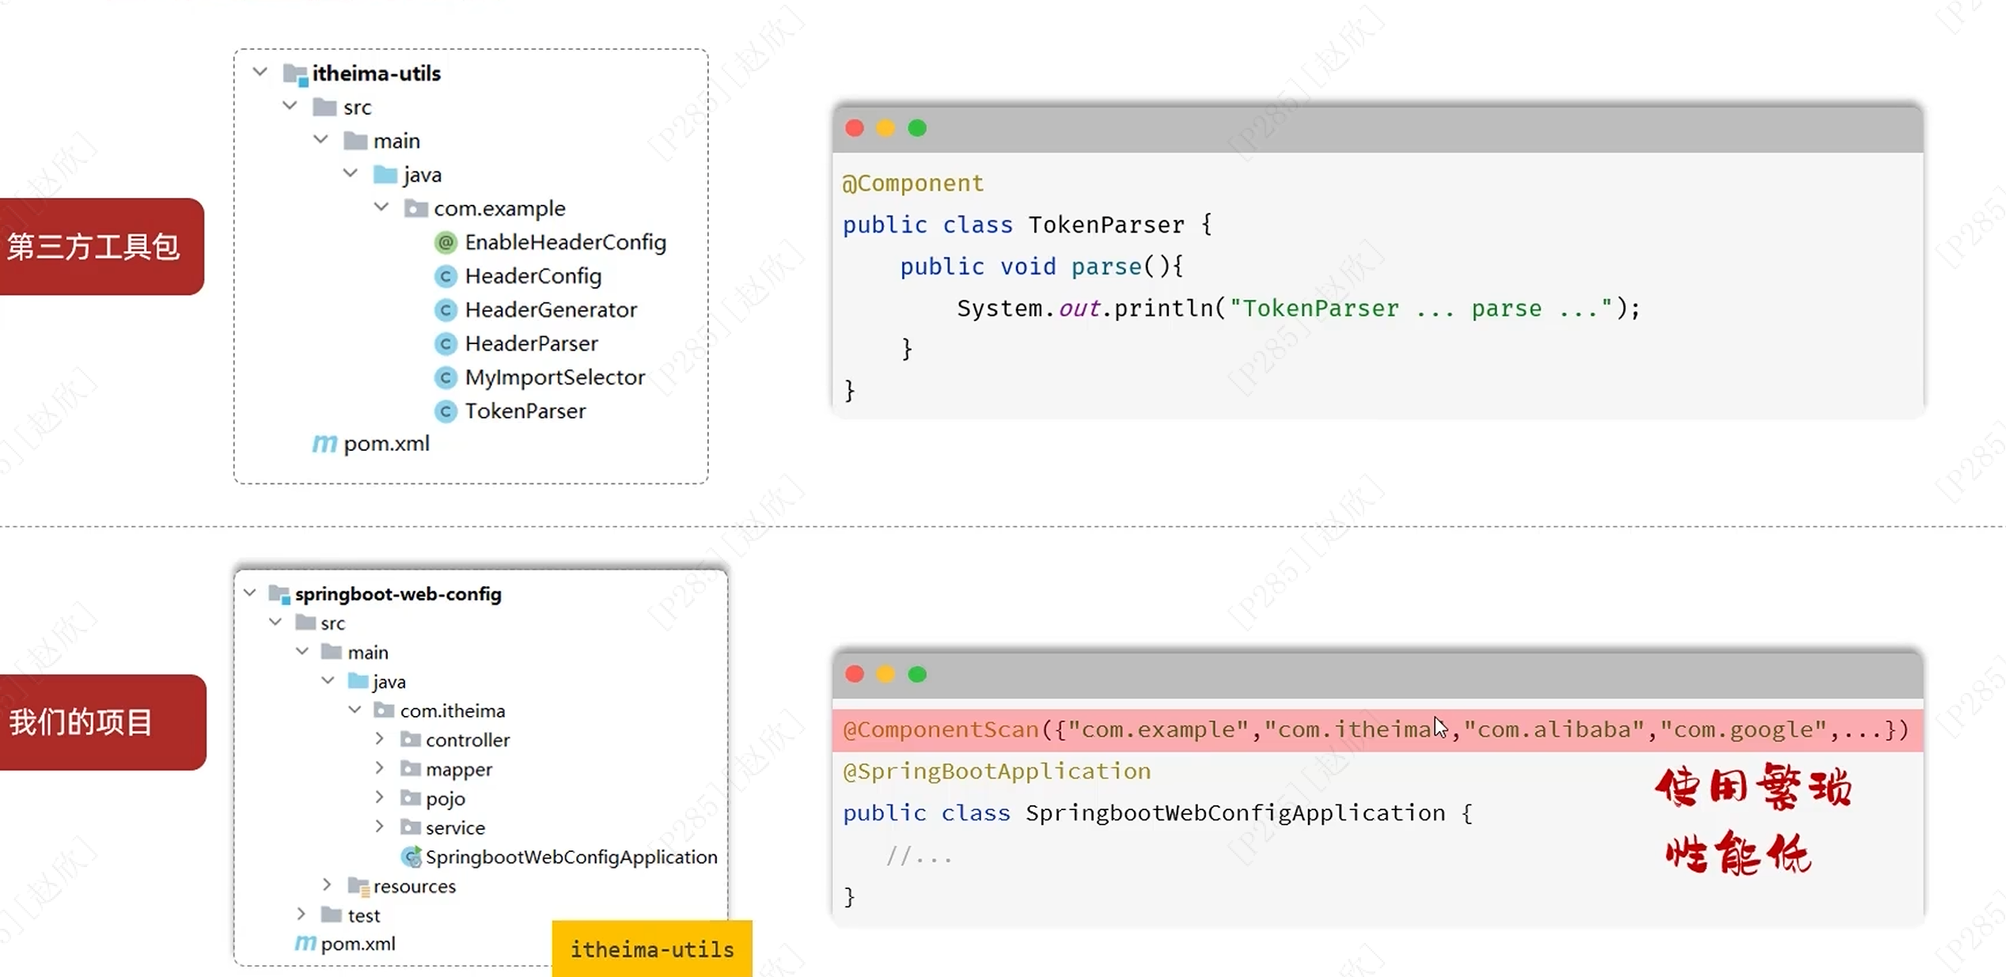The width and height of the screenshot is (2006, 977).
Task: Click the EnableHeaderConfig annotation icon
Action: pos(446,242)
